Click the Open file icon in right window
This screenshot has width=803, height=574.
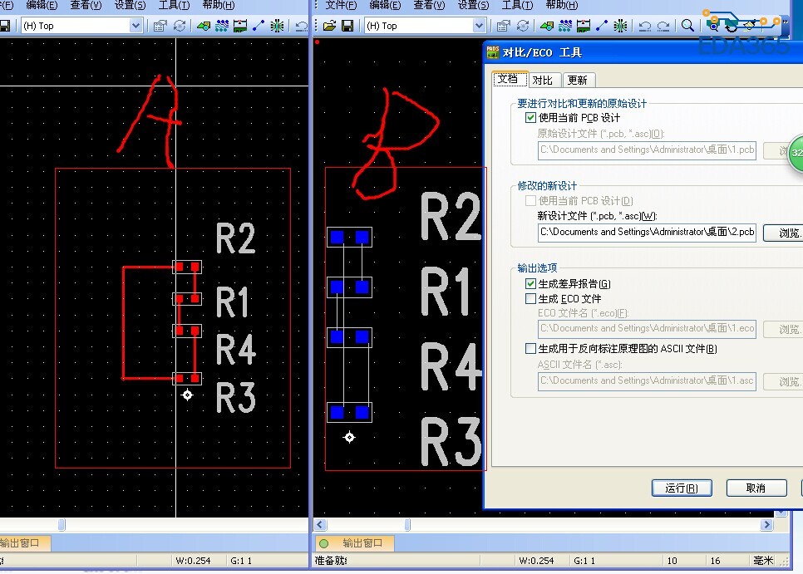click(329, 26)
